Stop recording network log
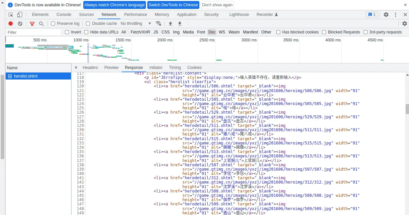Screen dimensions: 409x215 11,24
